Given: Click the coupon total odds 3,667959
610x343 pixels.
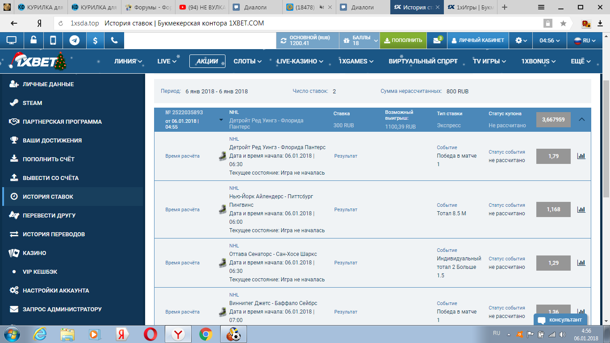Looking at the screenshot, I should 553,120.
